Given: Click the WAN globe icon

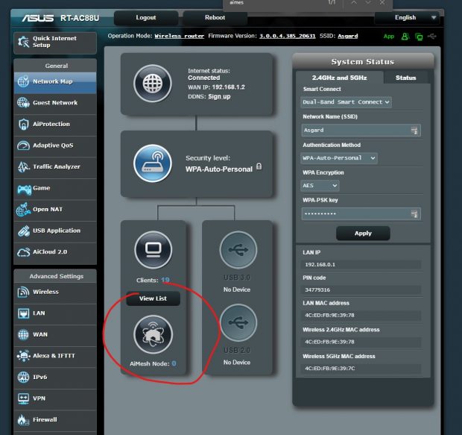Looking at the screenshot, I should 23,335.
